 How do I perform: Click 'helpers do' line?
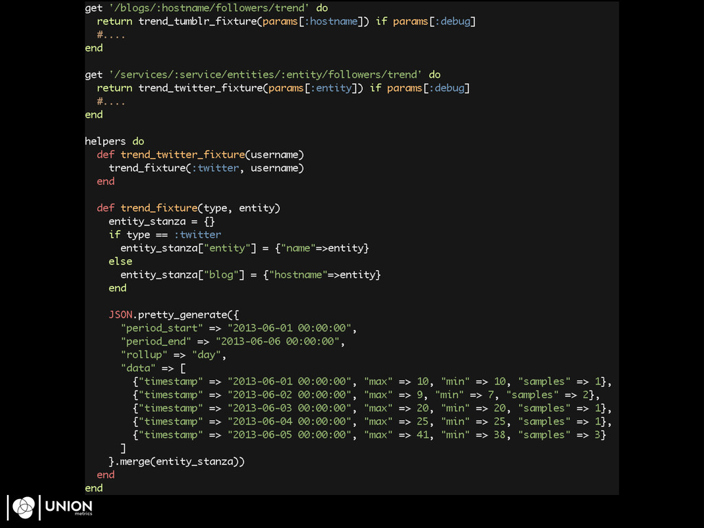[115, 142]
